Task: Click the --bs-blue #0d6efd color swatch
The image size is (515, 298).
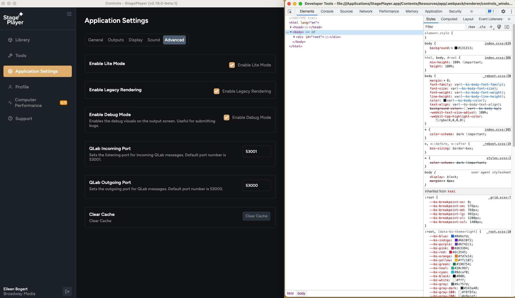Action: (453, 236)
